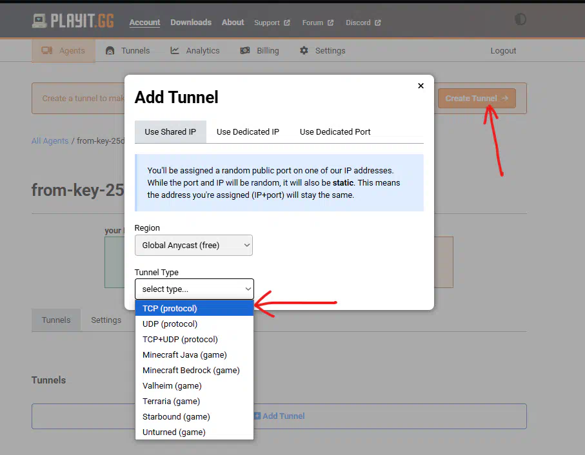Visit the Forum link

[318, 23]
